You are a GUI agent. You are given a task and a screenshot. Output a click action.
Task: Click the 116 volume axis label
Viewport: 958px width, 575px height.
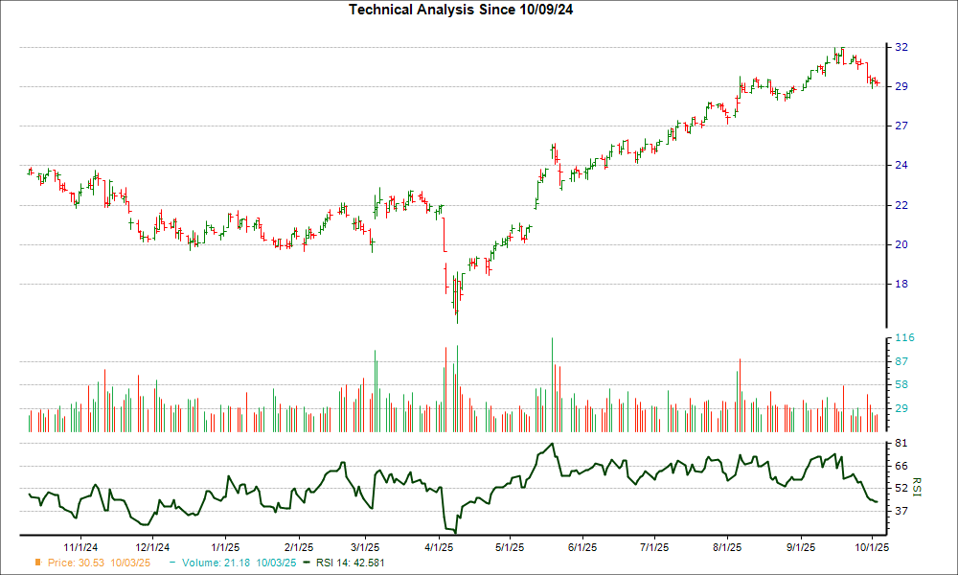point(904,338)
